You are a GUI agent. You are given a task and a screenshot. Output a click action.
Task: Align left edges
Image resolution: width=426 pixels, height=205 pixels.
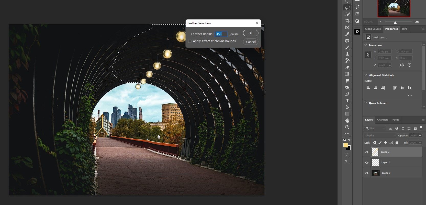point(368,88)
